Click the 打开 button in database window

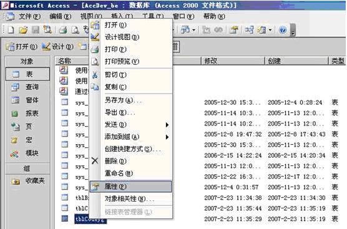[x=22, y=47]
